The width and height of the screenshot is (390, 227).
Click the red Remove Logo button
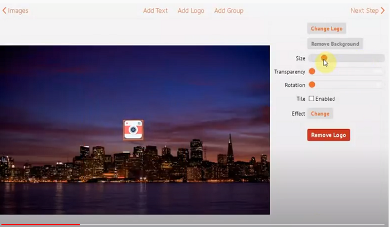click(x=329, y=135)
